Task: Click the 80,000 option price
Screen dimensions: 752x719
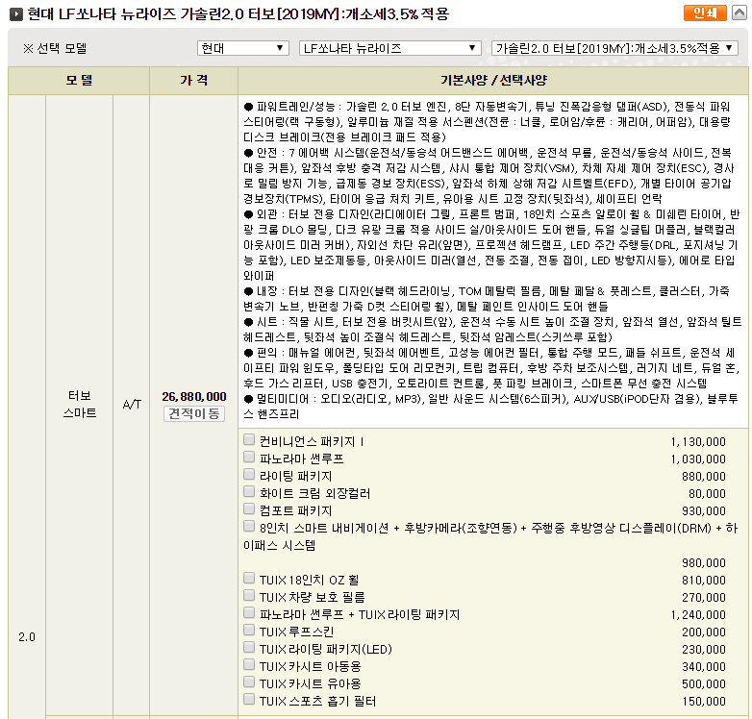Action: pyautogui.click(x=707, y=494)
